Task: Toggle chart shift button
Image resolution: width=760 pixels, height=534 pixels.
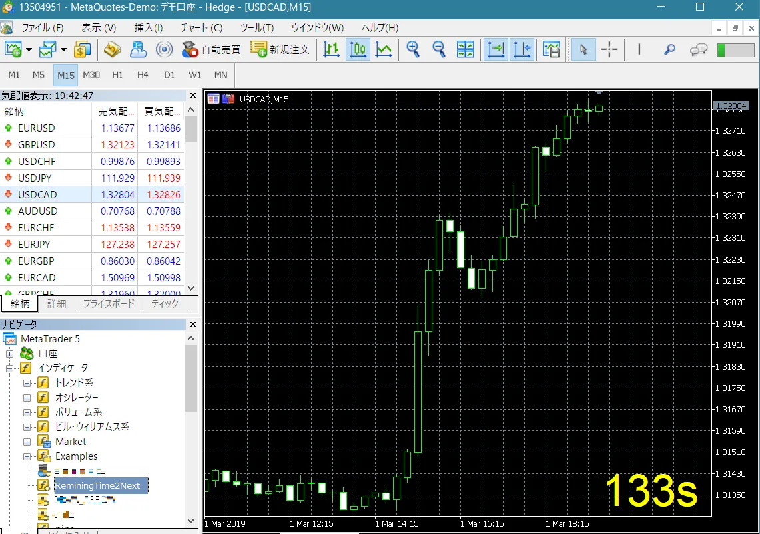Action: point(522,49)
